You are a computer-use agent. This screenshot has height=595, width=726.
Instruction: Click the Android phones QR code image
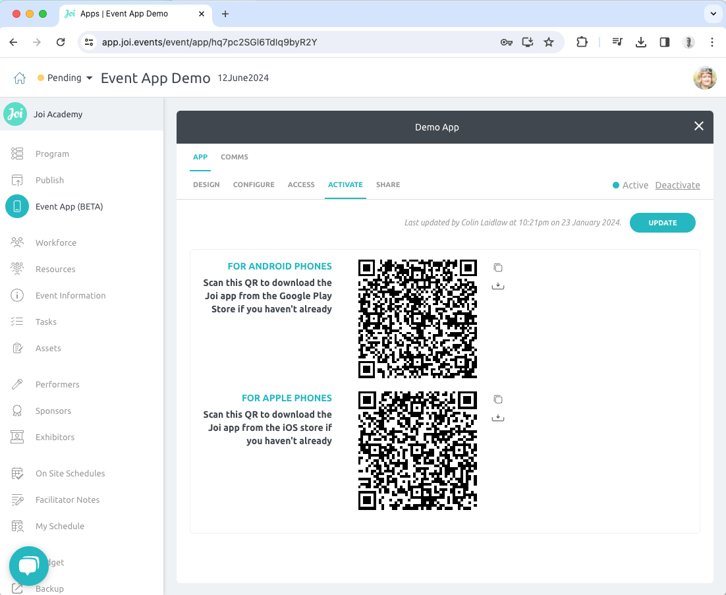pyautogui.click(x=418, y=319)
